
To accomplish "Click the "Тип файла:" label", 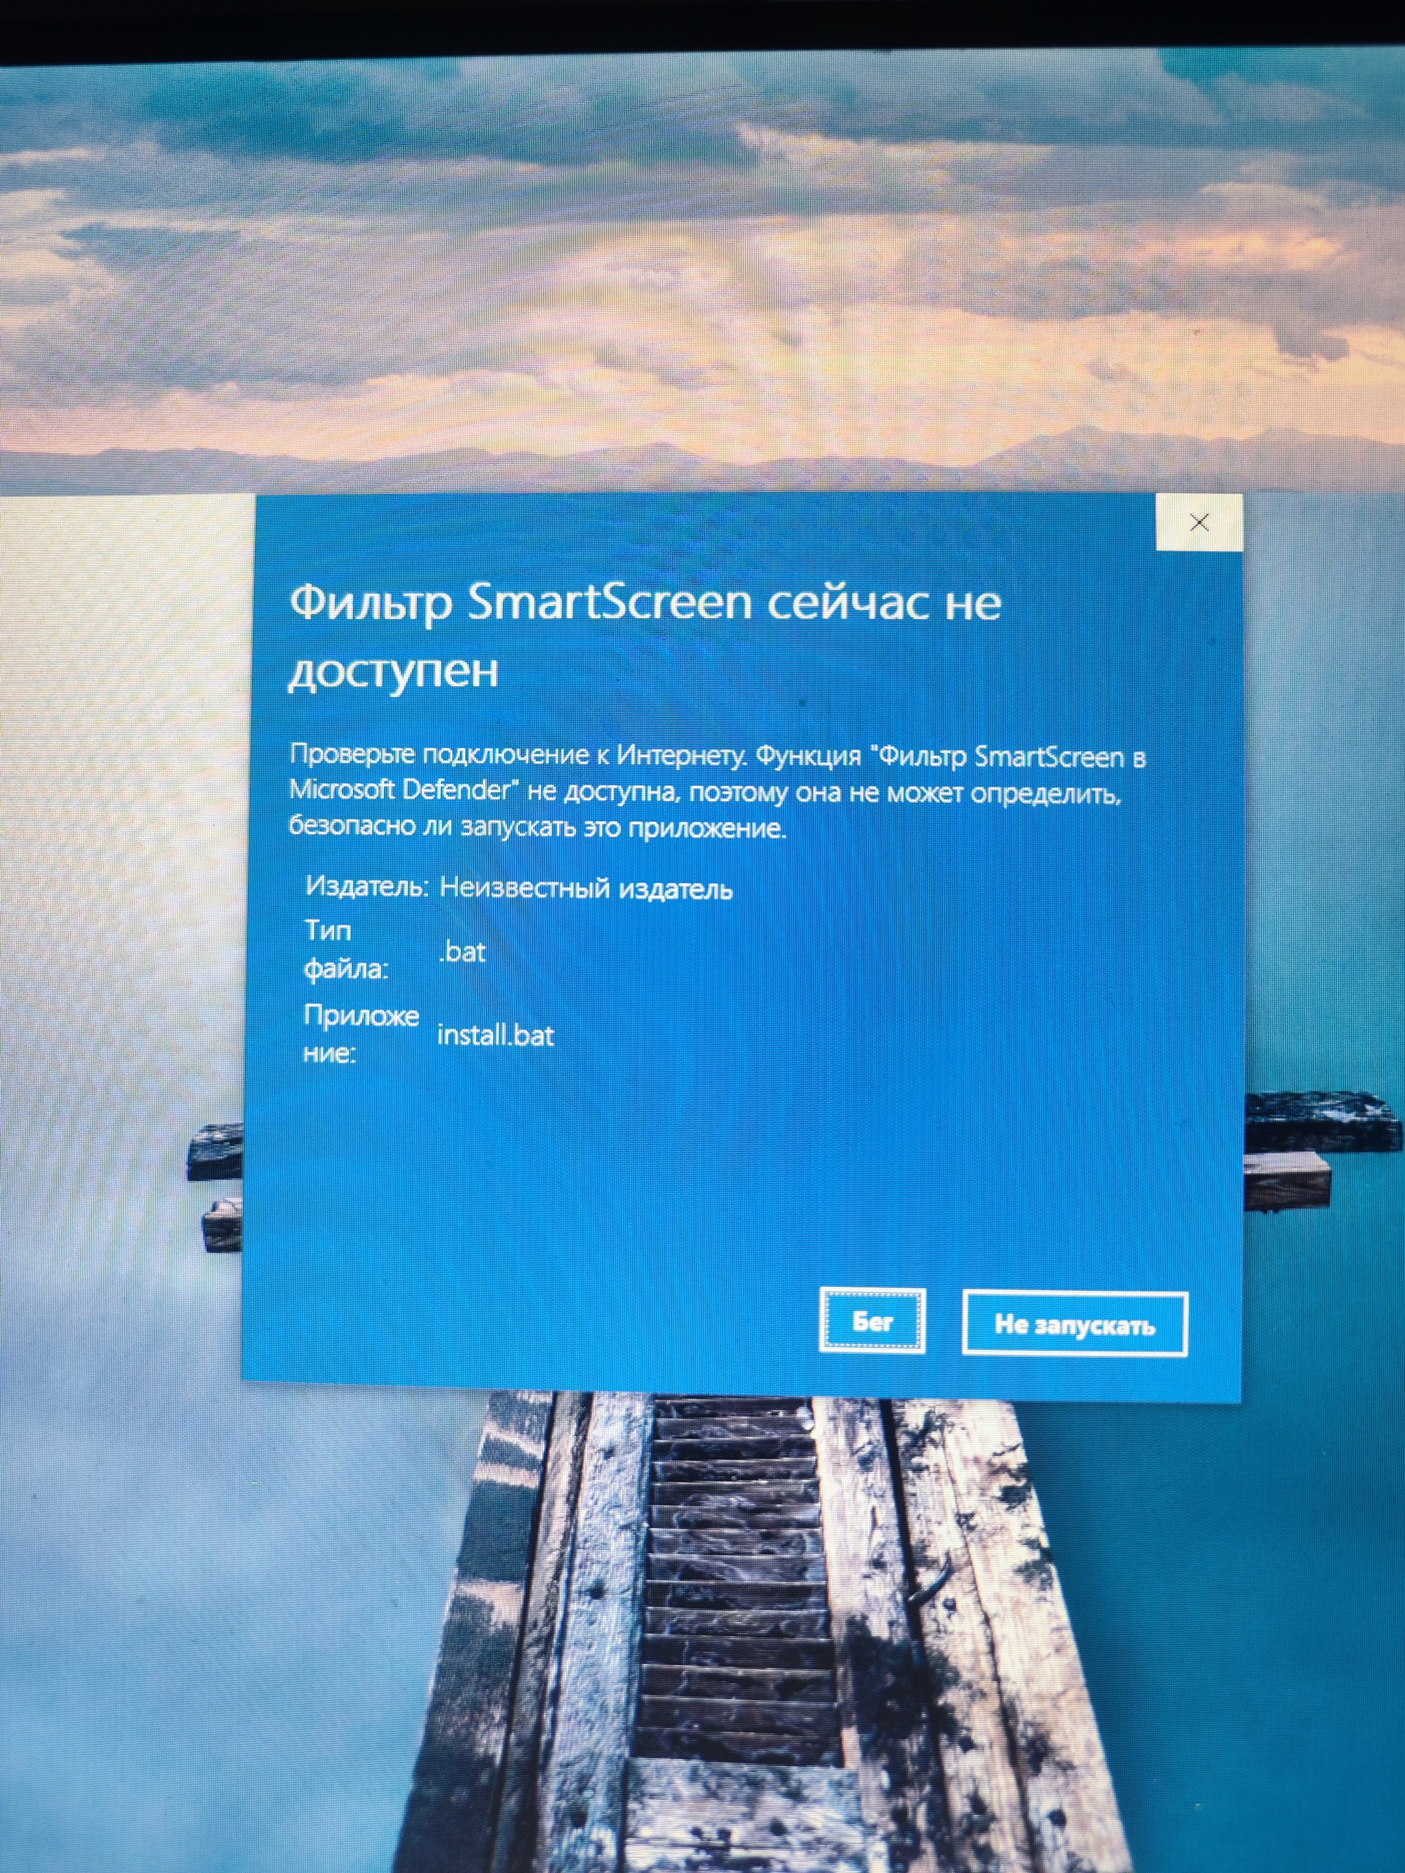I will [x=346, y=950].
